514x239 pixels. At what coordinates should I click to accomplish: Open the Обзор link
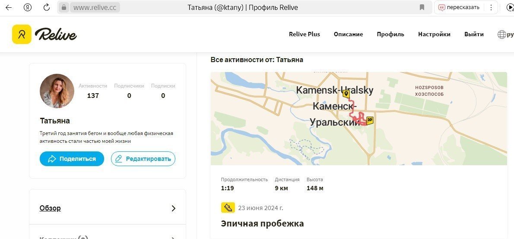[x=50, y=208]
